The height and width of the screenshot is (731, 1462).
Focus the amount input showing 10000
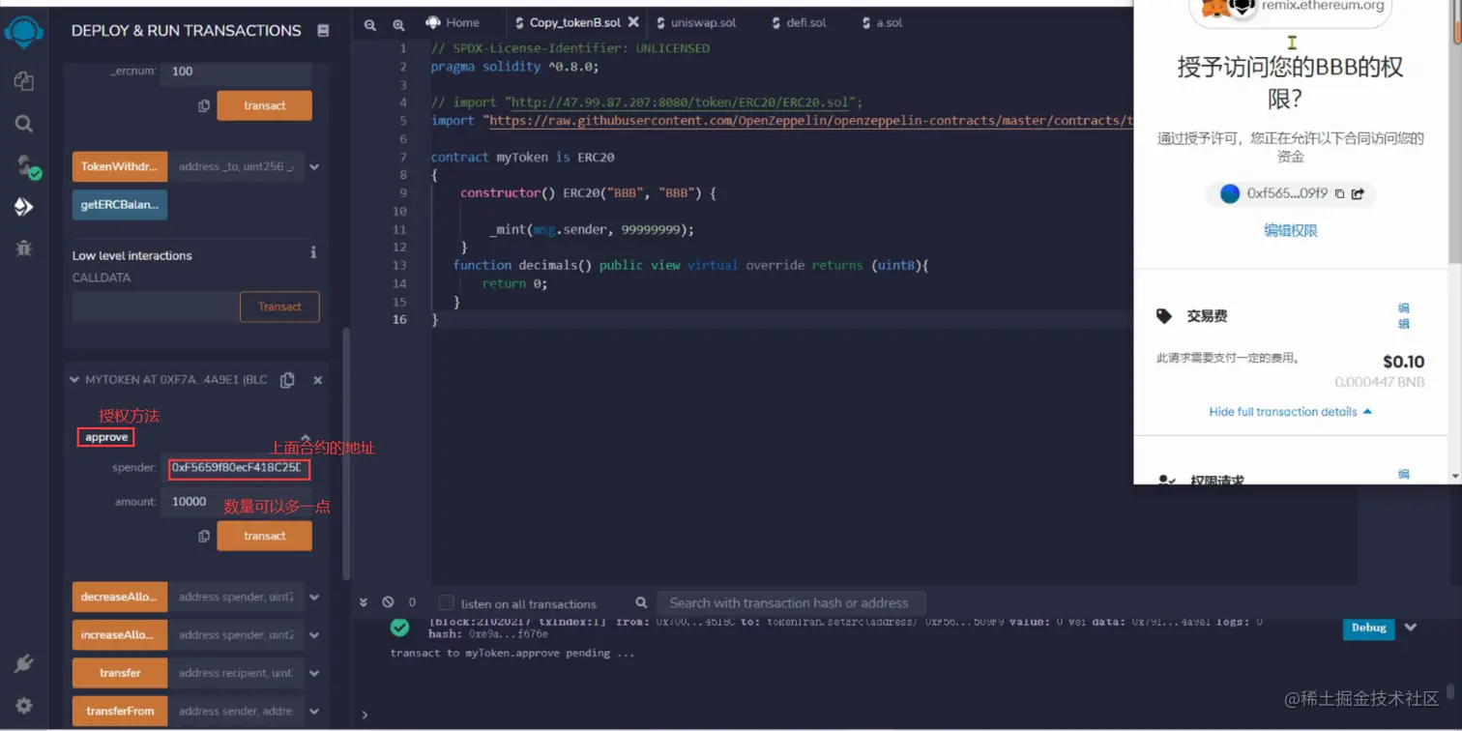tap(238, 502)
